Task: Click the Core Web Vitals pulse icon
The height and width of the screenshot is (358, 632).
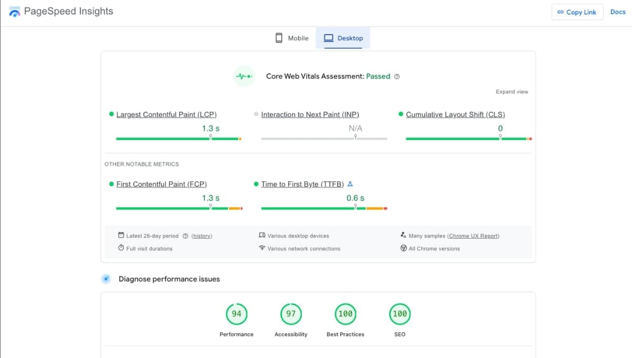Action: click(x=244, y=76)
